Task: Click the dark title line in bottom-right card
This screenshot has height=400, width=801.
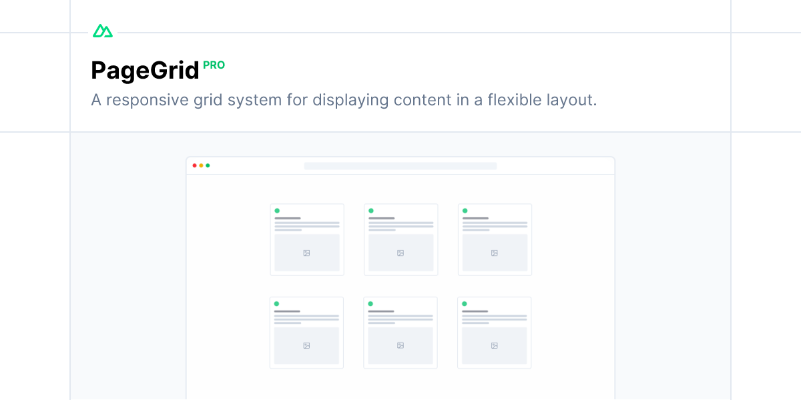Action: point(475,311)
